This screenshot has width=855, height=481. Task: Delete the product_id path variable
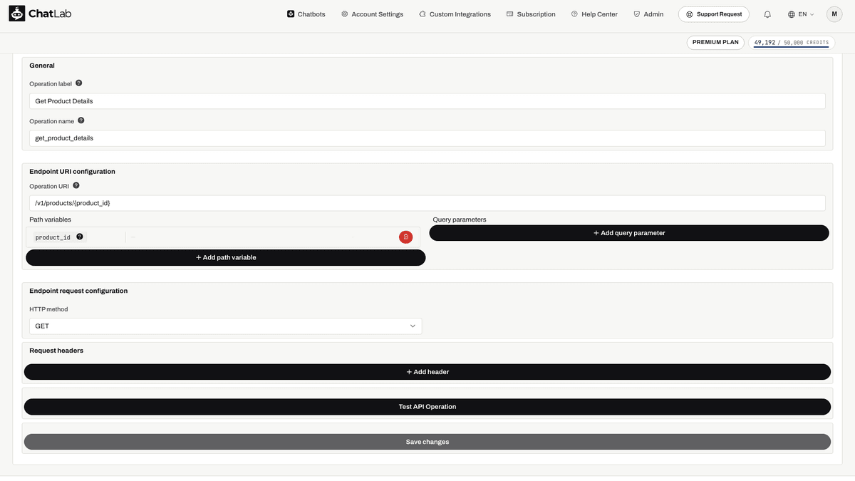(x=405, y=237)
